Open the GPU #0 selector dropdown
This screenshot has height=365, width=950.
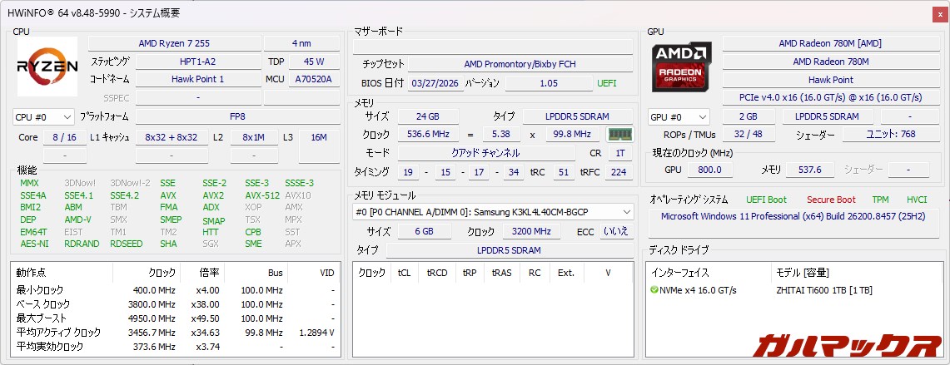pyautogui.click(x=679, y=117)
